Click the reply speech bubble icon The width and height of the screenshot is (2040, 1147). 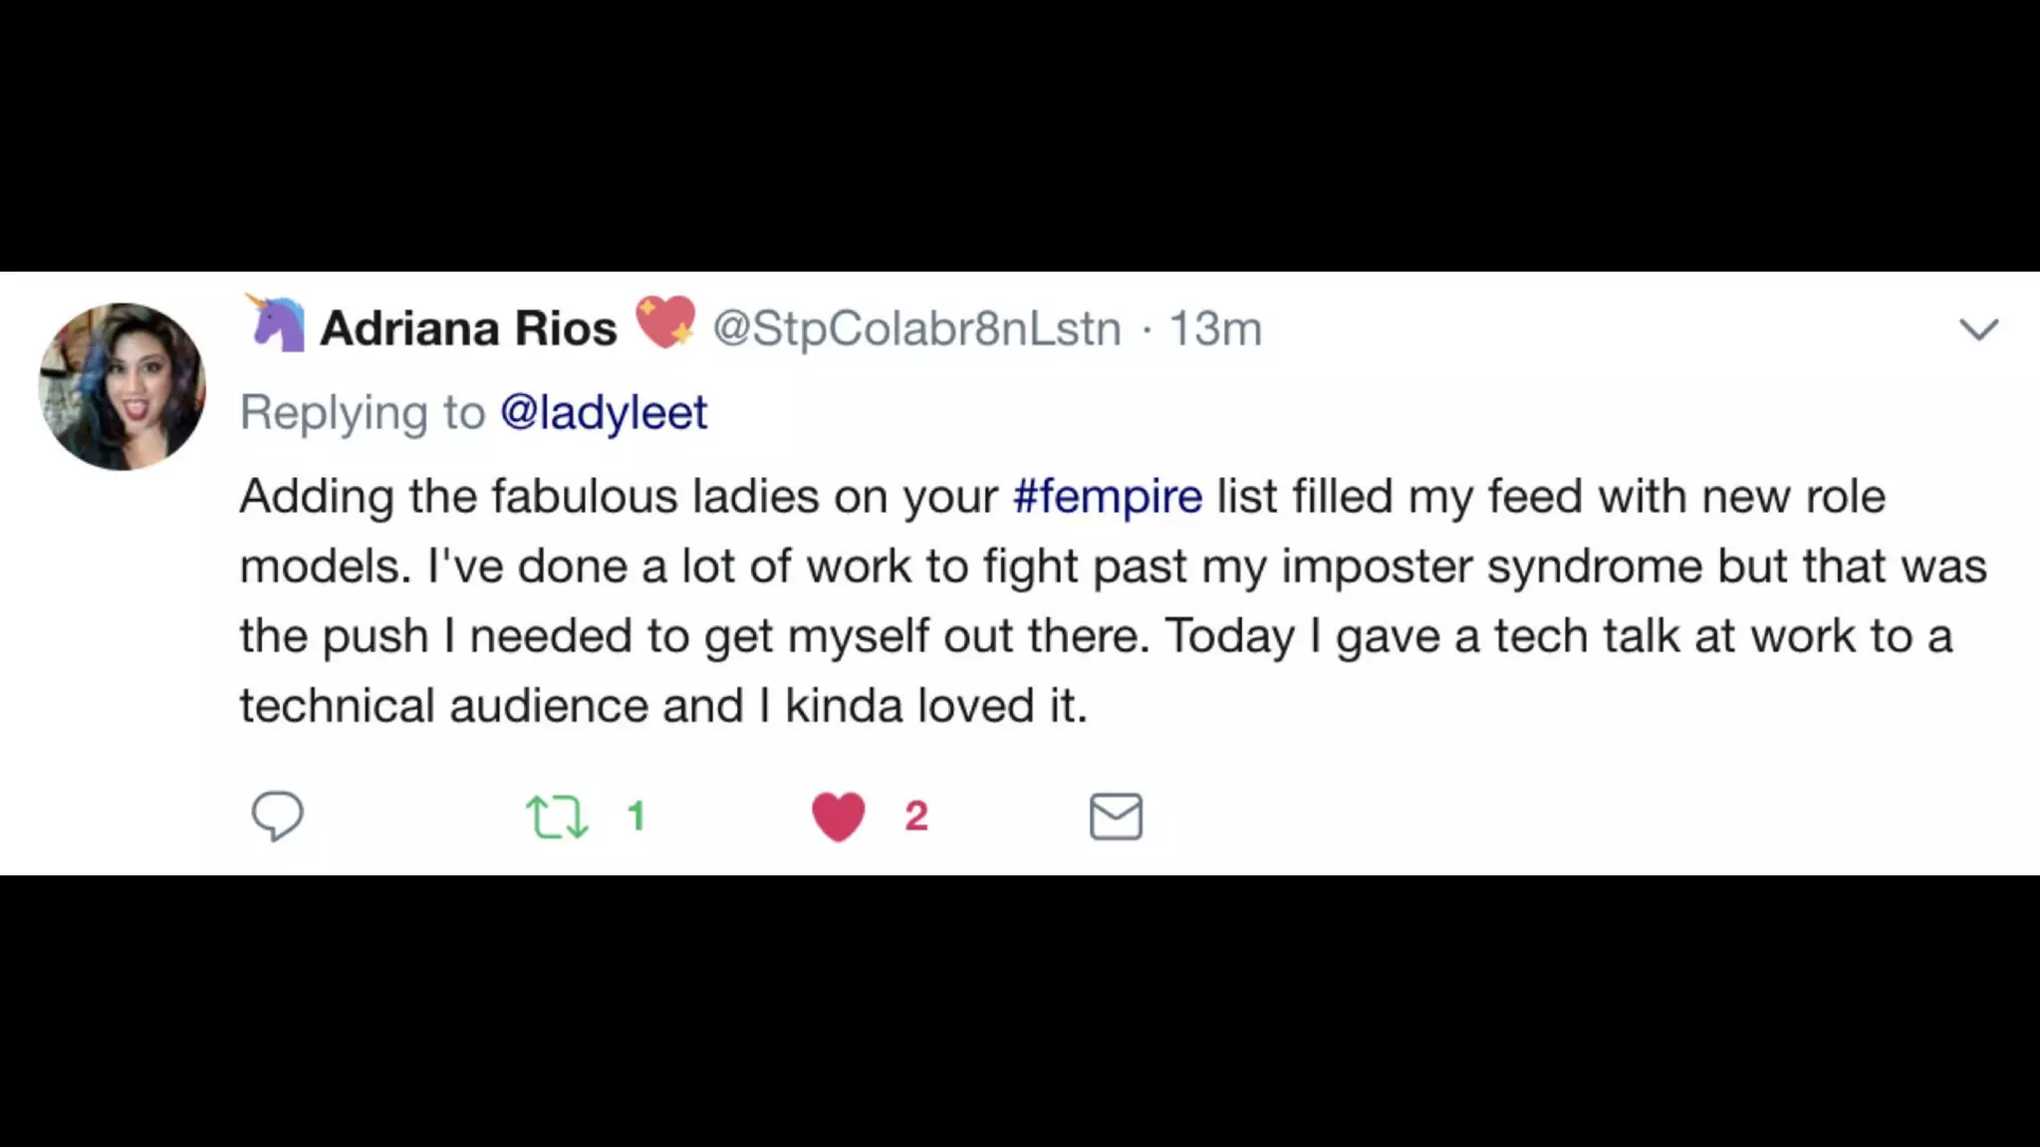tap(277, 816)
